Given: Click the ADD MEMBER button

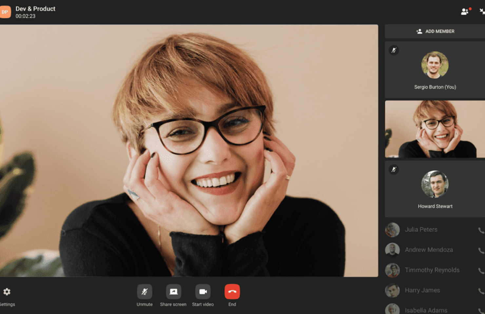Looking at the screenshot, I should (x=435, y=31).
